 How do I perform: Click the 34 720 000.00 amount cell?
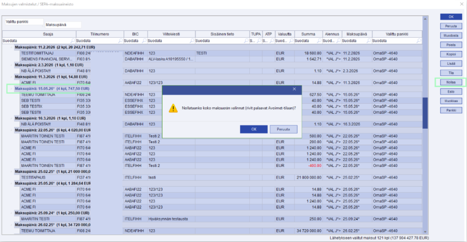tap(308, 231)
